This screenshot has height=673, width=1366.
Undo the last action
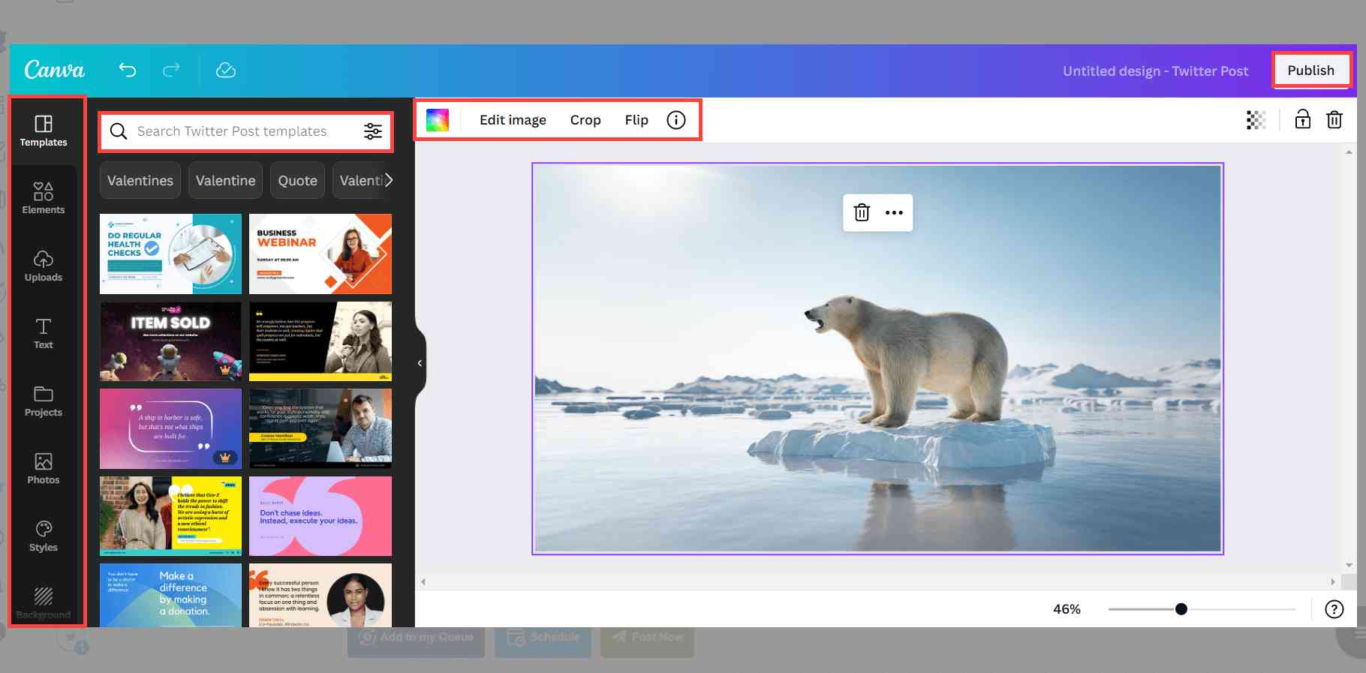click(x=128, y=70)
